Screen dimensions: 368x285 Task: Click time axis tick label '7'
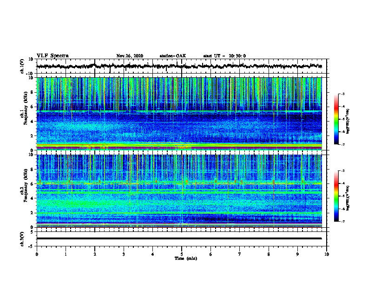tap(240, 254)
